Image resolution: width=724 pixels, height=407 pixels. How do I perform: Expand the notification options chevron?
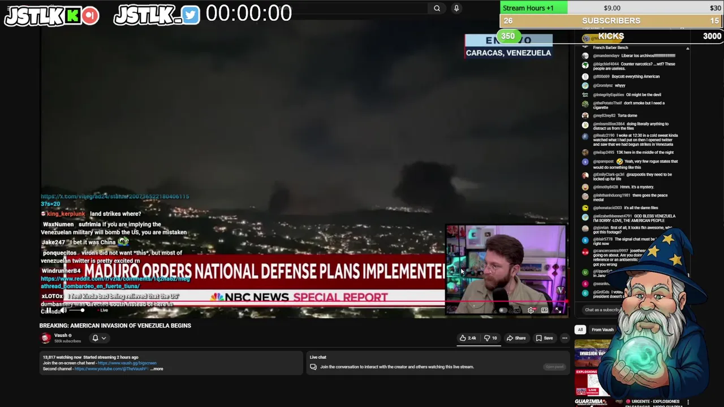(104, 338)
